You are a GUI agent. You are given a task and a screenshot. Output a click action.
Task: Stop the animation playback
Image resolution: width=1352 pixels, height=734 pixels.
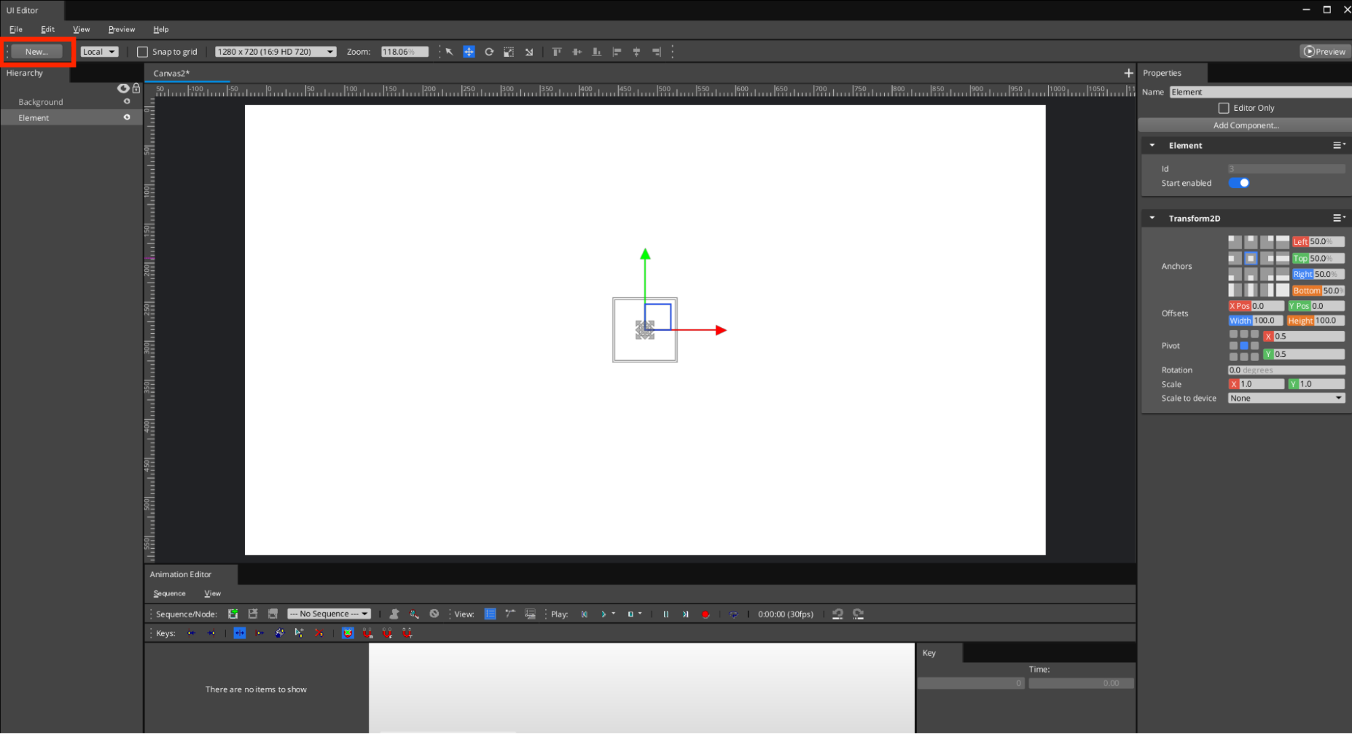[630, 614]
